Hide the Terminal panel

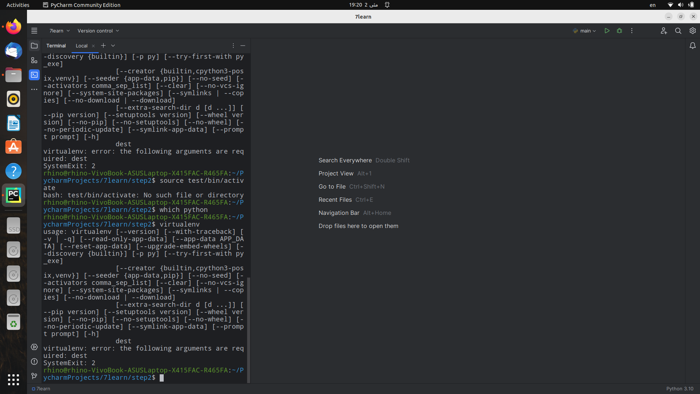click(x=243, y=46)
